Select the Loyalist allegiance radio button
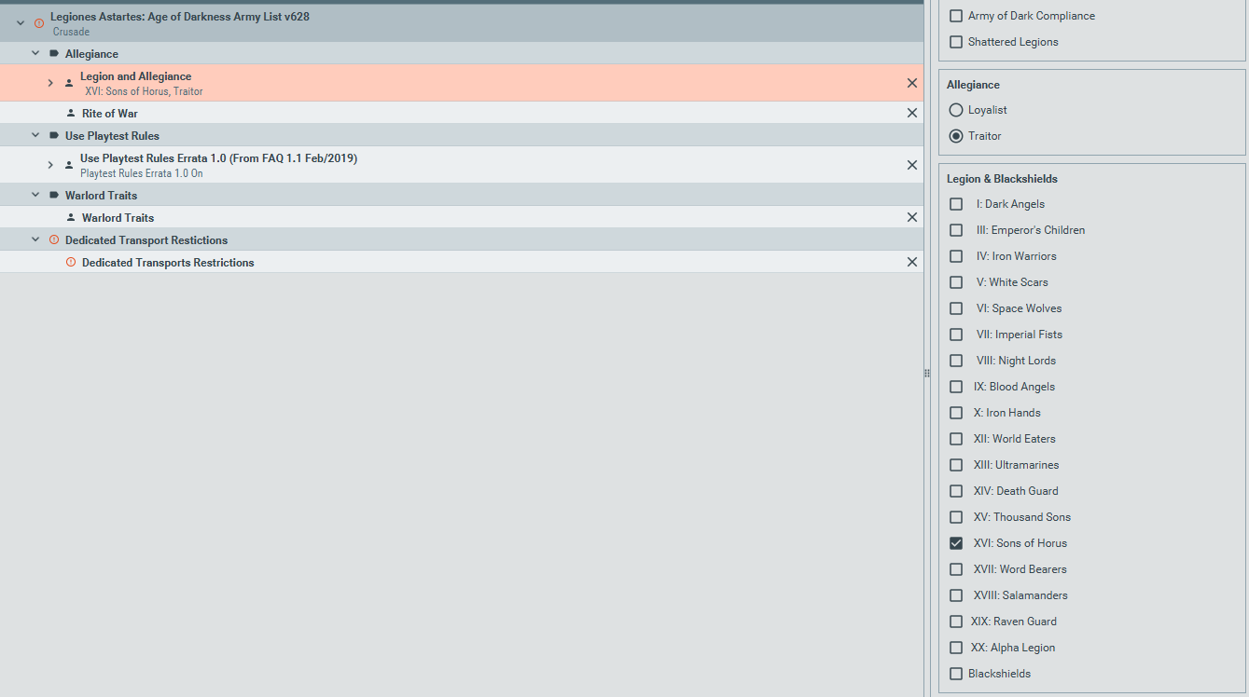The width and height of the screenshot is (1249, 697). point(956,110)
